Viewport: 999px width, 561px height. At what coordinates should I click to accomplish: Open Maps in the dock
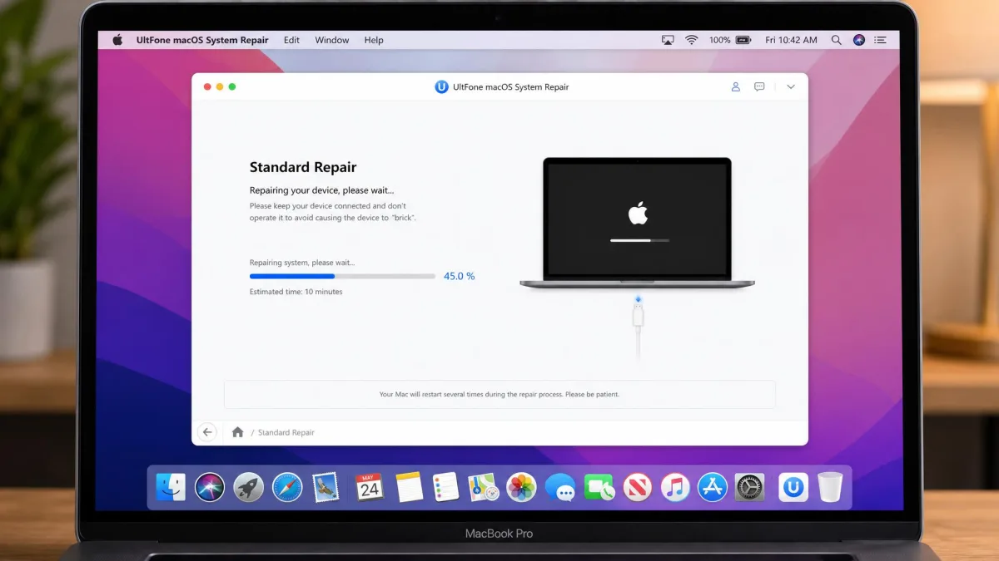483,487
